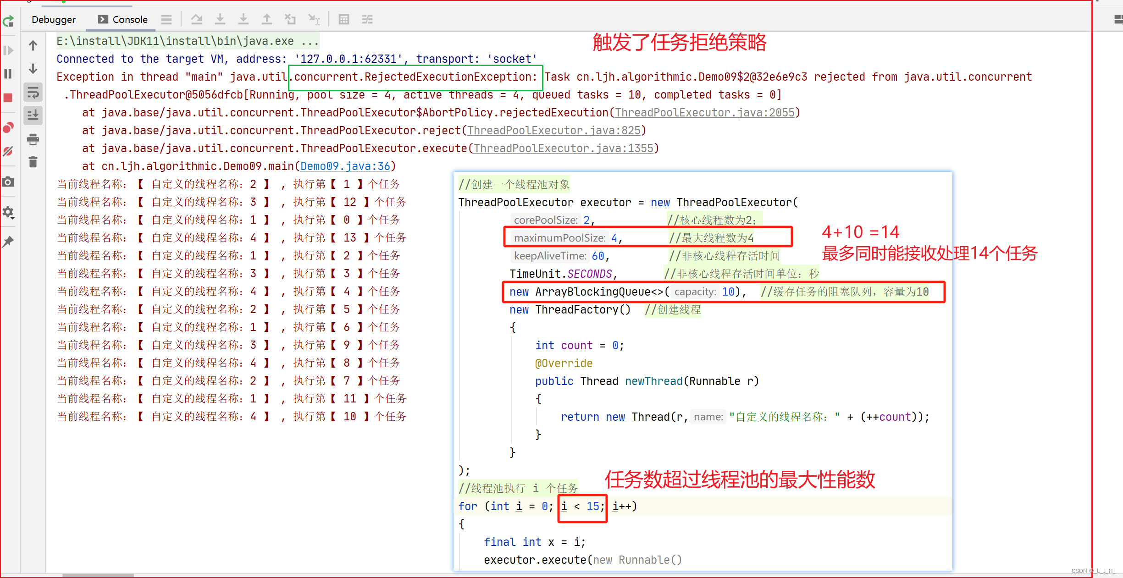
Task: Take a thread dump with camera icon
Action: coord(8,182)
